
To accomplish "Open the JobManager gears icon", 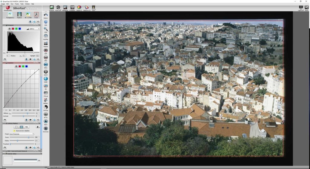I will pos(46,100).
